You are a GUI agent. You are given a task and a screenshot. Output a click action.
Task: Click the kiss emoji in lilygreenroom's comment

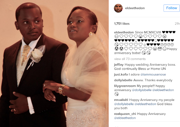[116, 94]
